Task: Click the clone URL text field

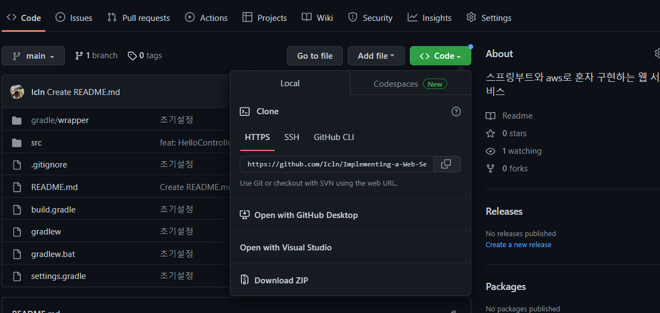Action: pos(337,164)
